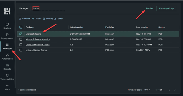Toggle the select-all header checkbox

click(21, 27)
